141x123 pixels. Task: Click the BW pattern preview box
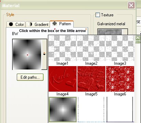tap(27, 55)
